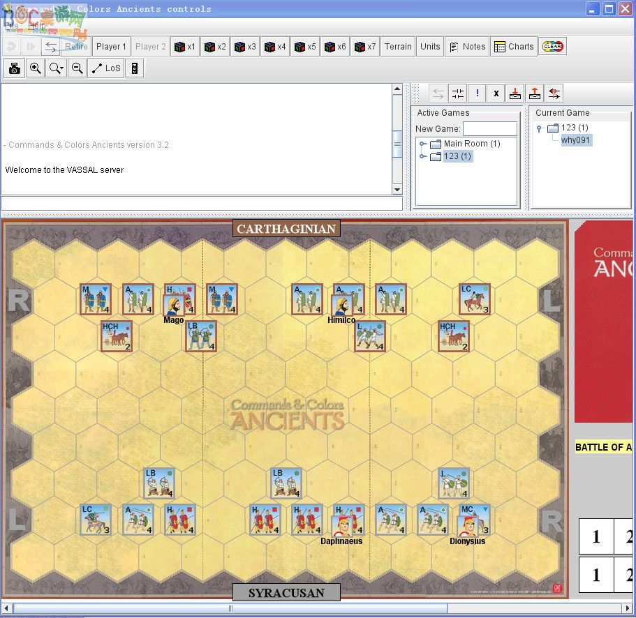The width and height of the screenshot is (636, 618).
Task: Zoom out of the map
Action: 77,68
